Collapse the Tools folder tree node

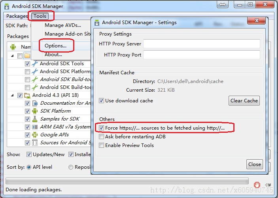pyautogui.click(x=12, y=56)
